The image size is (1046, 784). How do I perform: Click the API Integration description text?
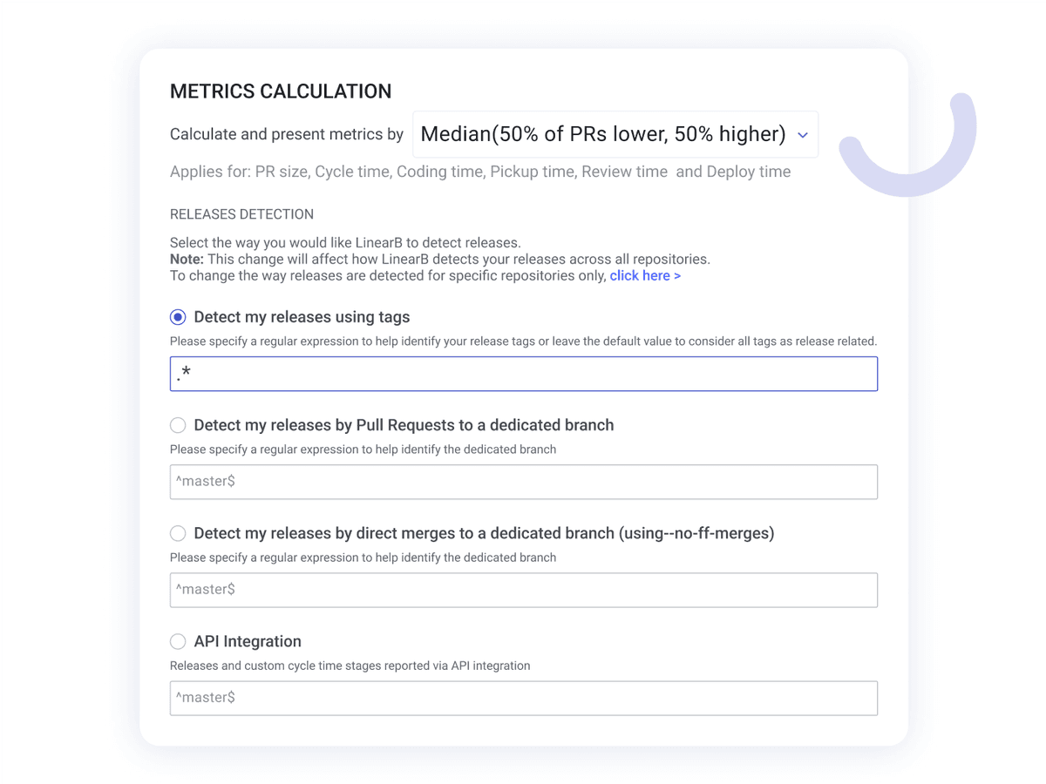tap(350, 666)
